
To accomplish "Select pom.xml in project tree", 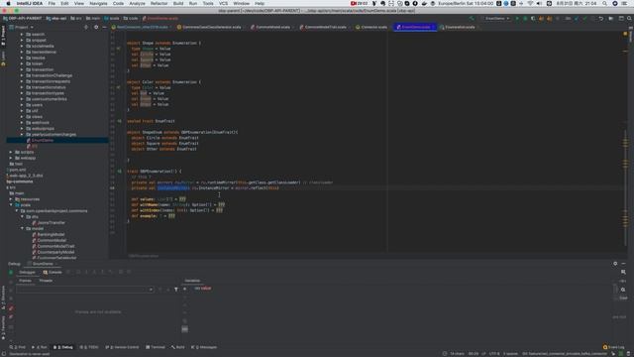I will [x=17, y=170].
